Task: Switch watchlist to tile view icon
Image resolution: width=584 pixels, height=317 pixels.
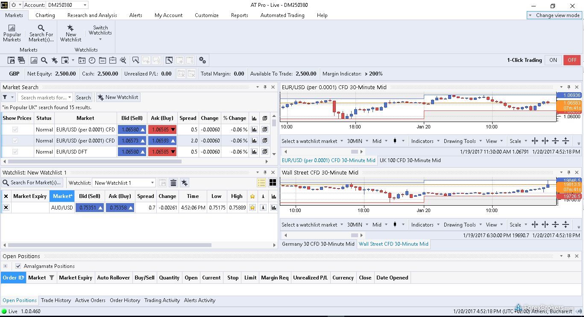Action: click(273, 183)
